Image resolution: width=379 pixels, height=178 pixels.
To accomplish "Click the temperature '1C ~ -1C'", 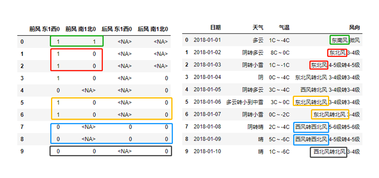I will (x=279, y=65).
